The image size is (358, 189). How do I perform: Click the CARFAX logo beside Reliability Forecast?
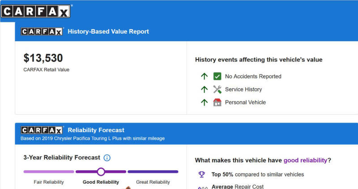[42, 130]
